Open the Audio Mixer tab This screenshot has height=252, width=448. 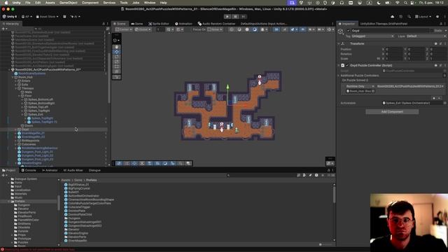tap(73, 170)
